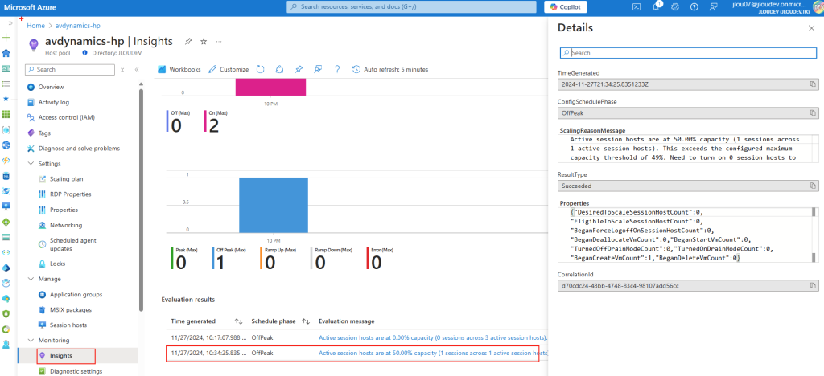824x376 pixels.
Task: Open Access control (IAM)
Action: pyautogui.click(x=66, y=117)
